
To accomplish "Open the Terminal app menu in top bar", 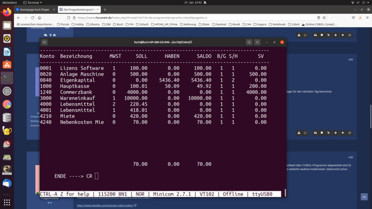I will coord(33,2).
